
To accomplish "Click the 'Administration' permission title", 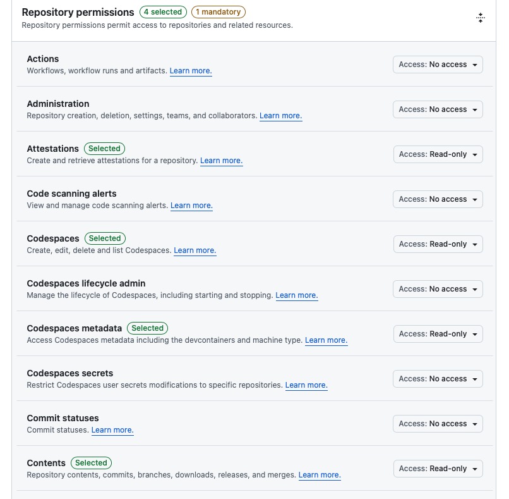I will coord(58,104).
